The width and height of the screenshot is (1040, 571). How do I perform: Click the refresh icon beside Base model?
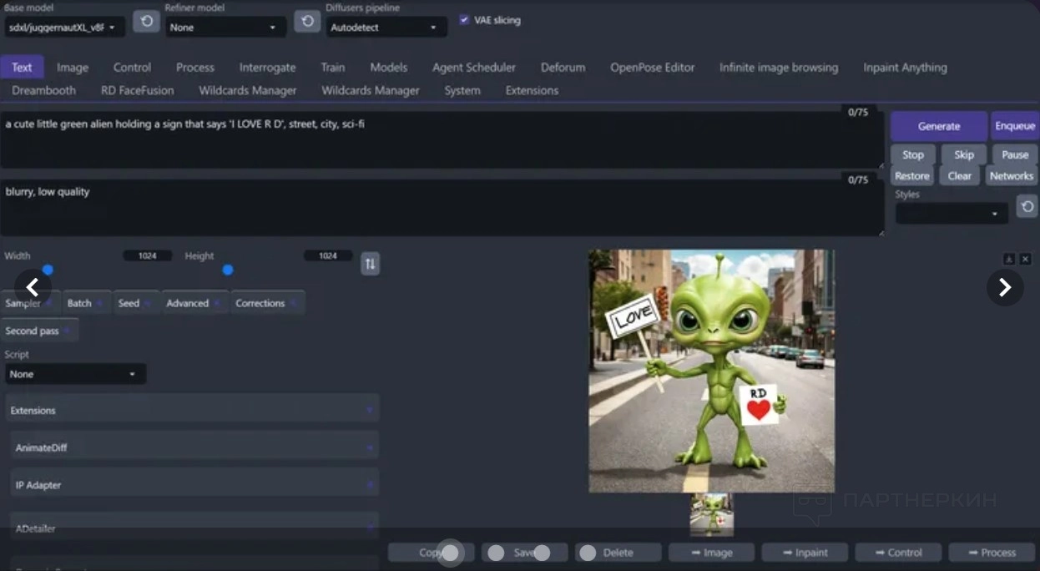[x=146, y=22]
